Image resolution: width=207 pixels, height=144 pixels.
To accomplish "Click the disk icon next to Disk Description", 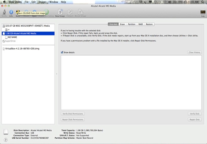I will point(6,131).
